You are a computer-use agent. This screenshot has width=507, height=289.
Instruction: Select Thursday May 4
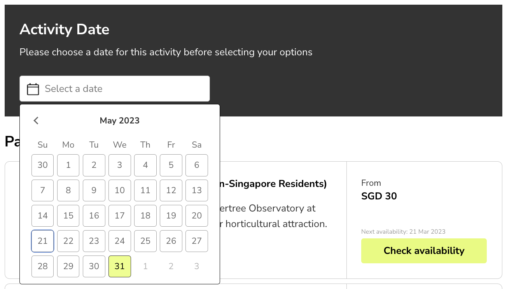coord(145,165)
